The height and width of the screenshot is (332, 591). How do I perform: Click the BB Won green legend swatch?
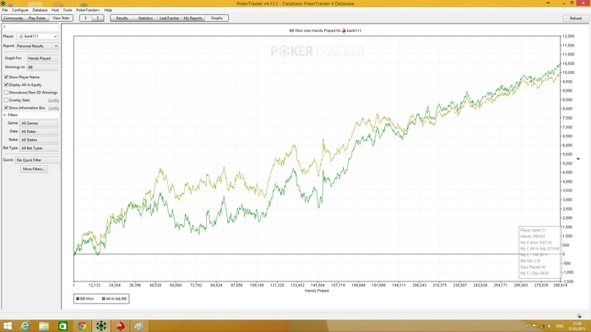[78, 298]
